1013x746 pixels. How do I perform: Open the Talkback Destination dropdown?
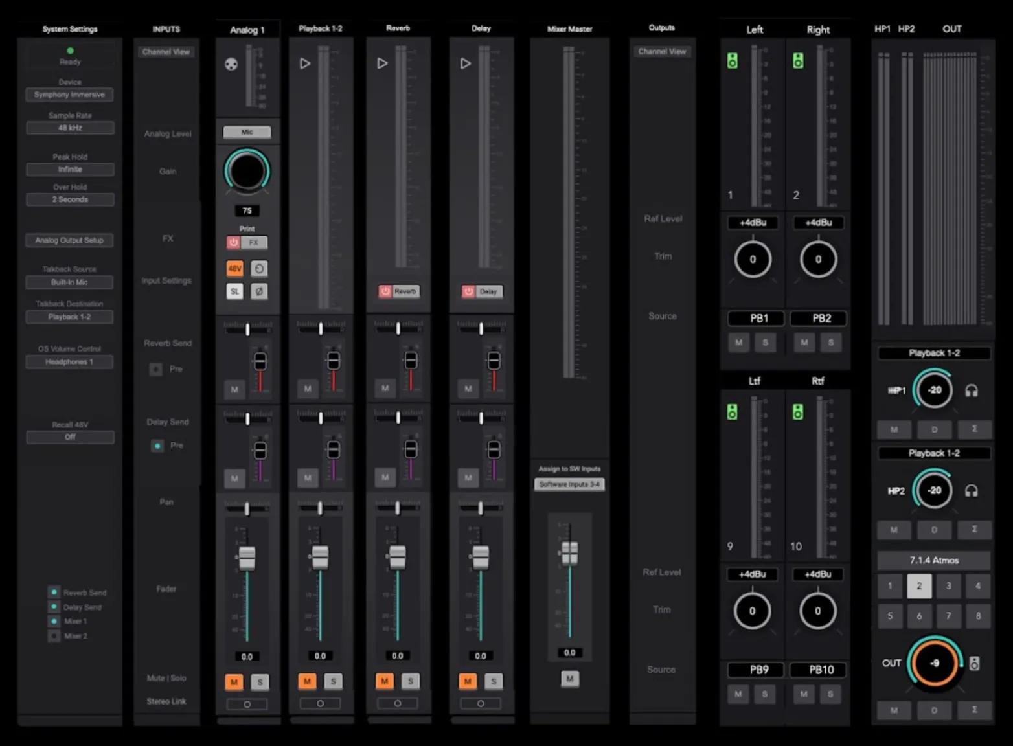[69, 317]
